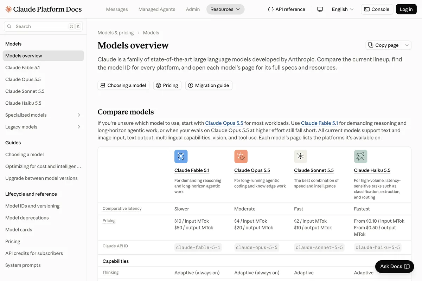
Task: Click the Claude Haiku 5.5 model icon
Action: (x=360, y=156)
